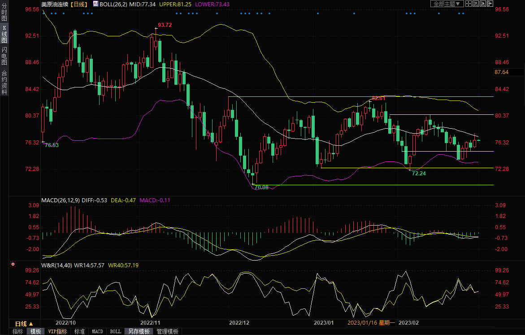
Task: Click the BOLL indicator chart icon
Action: tap(95, 4)
